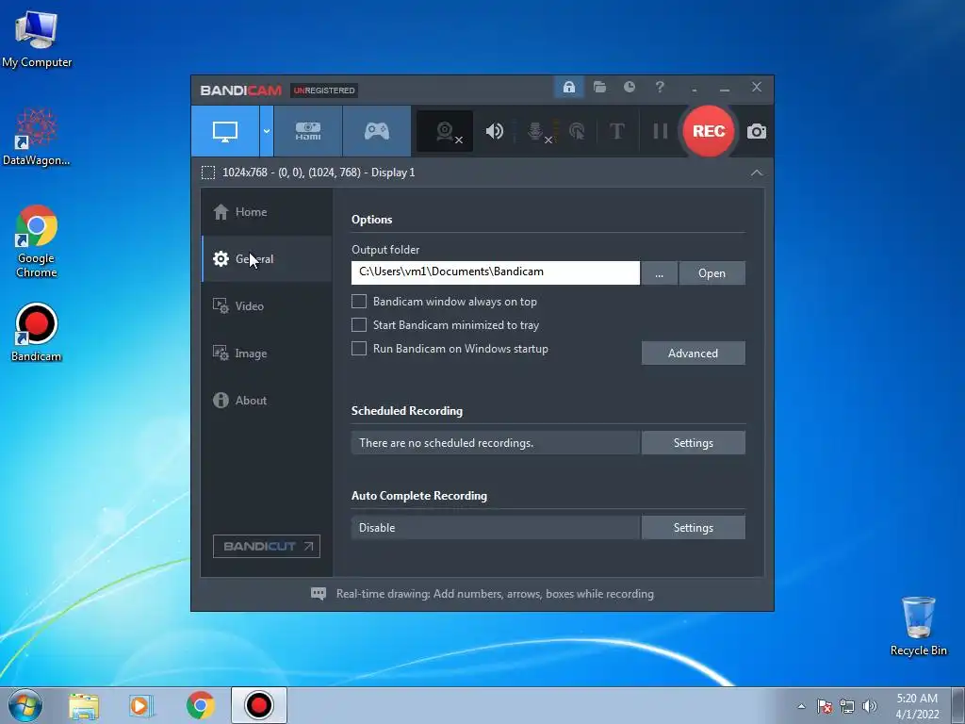Click the lock icon in title bar
The width and height of the screenshot is (965, 724).
click(x=568, y=87)
